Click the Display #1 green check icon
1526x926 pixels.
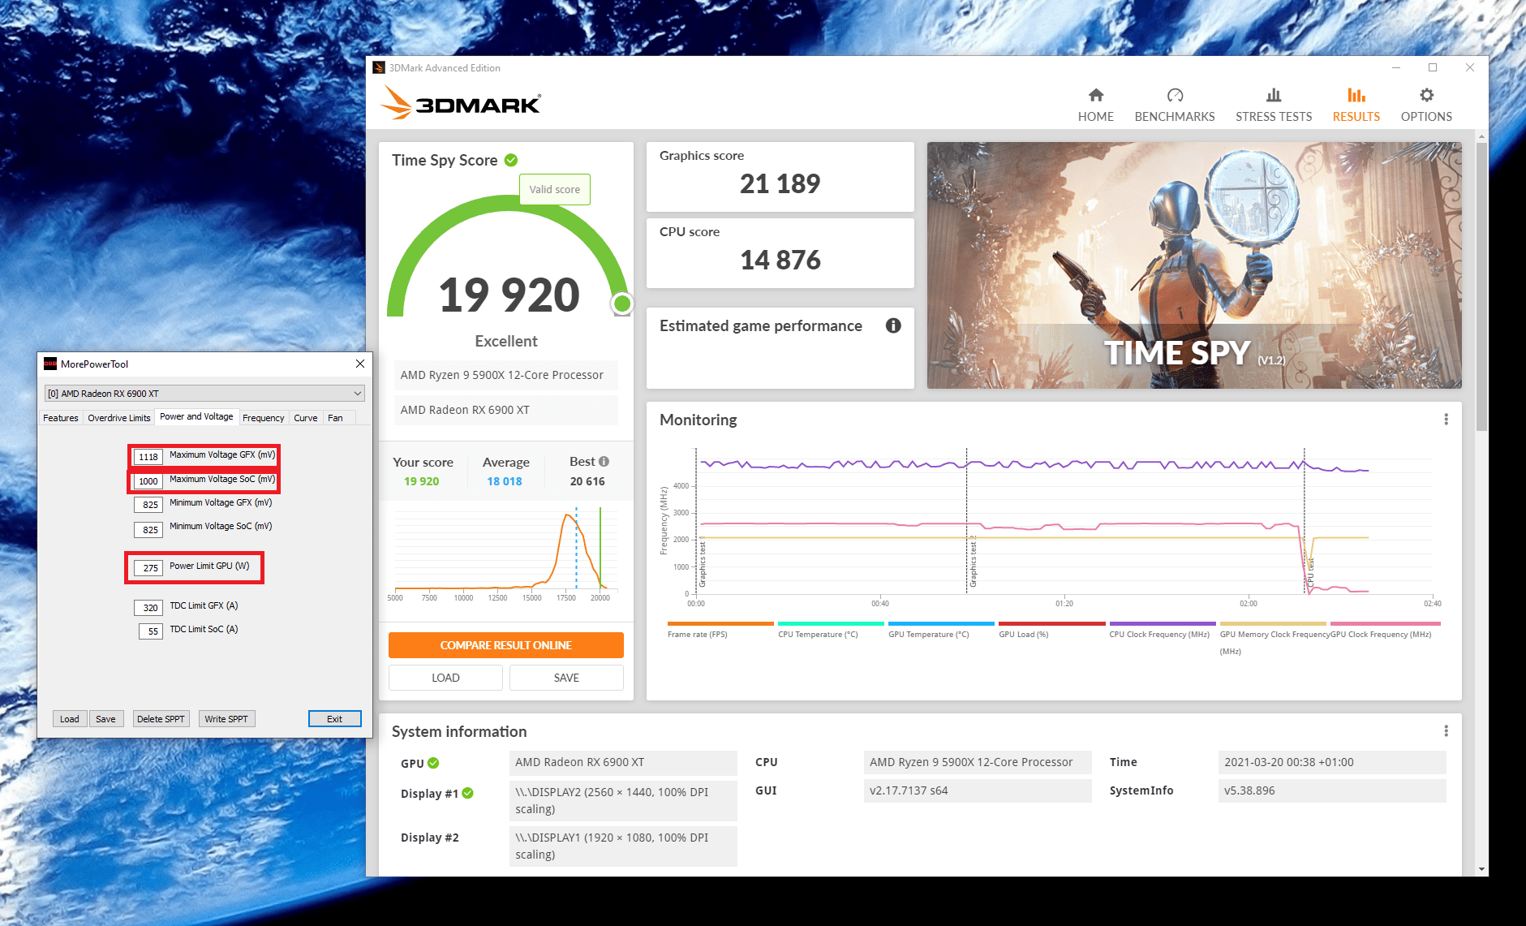coord(468,793)
